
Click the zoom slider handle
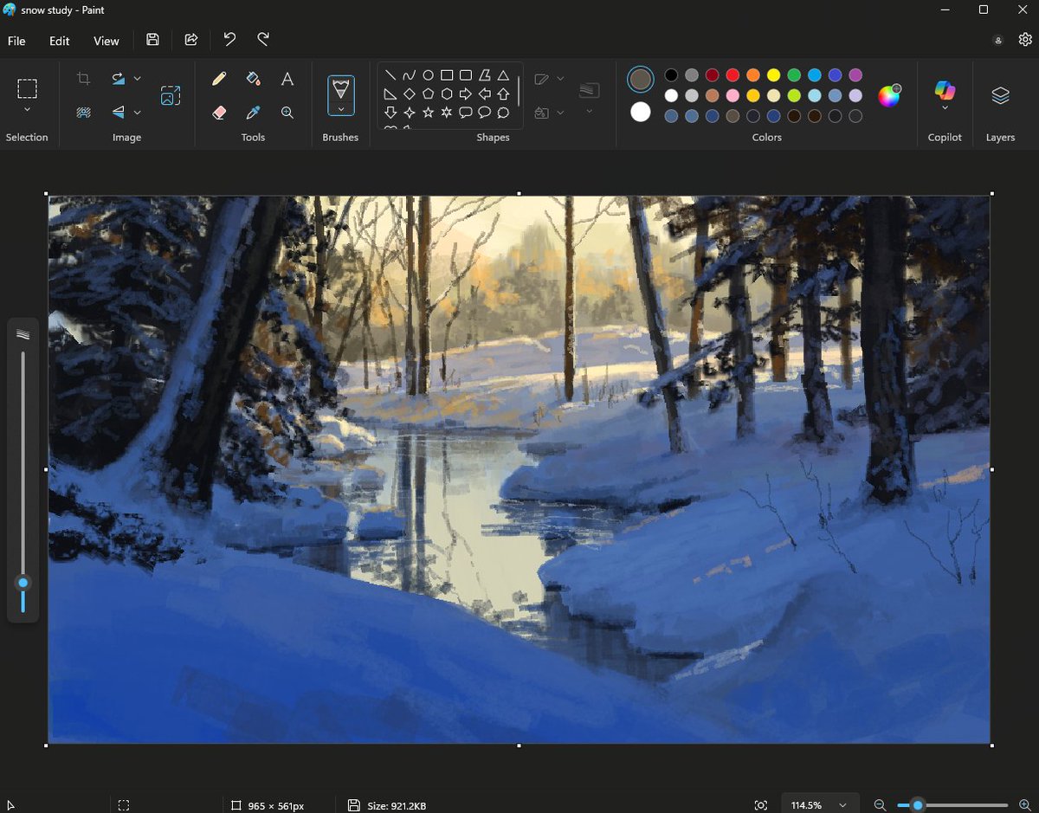point(918,805)
